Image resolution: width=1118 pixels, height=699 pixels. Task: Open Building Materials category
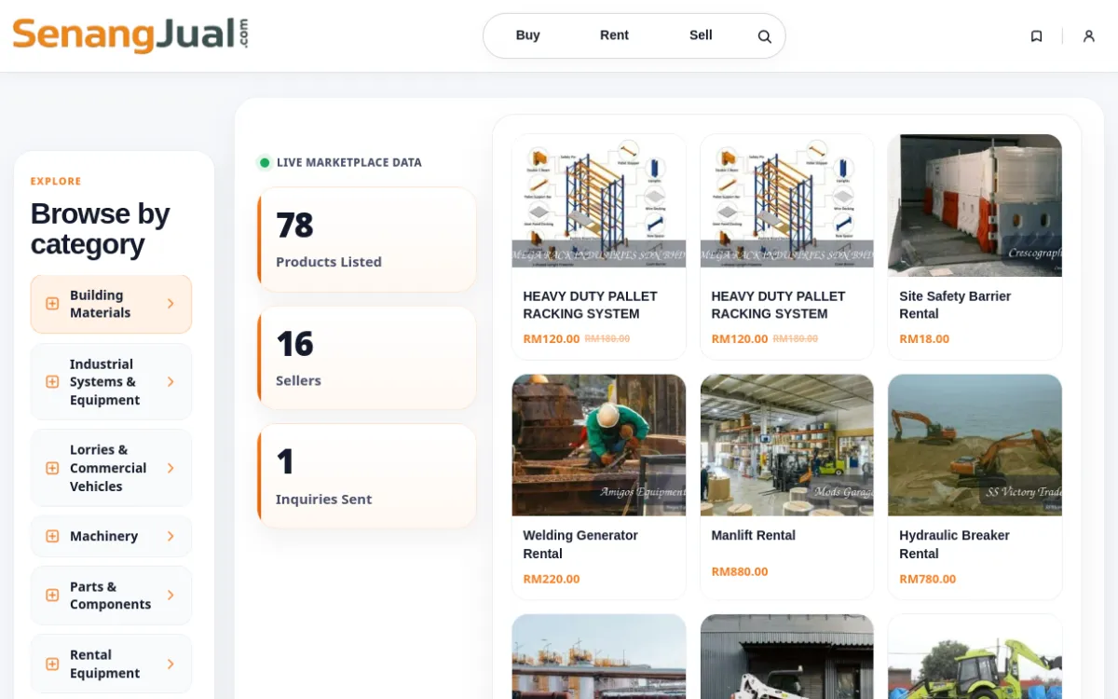point(111,304)
